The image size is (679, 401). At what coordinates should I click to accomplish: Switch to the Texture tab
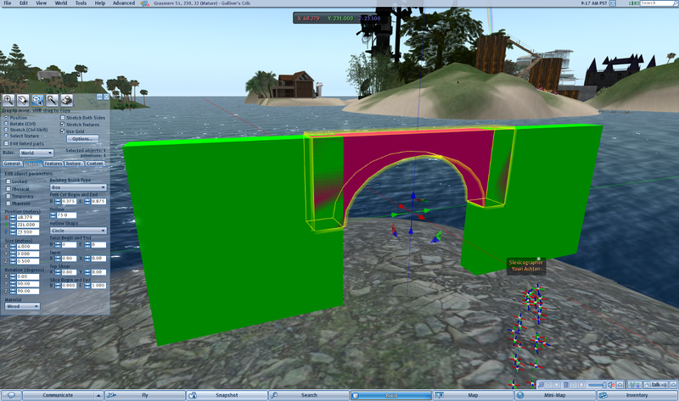pos(75,163)
